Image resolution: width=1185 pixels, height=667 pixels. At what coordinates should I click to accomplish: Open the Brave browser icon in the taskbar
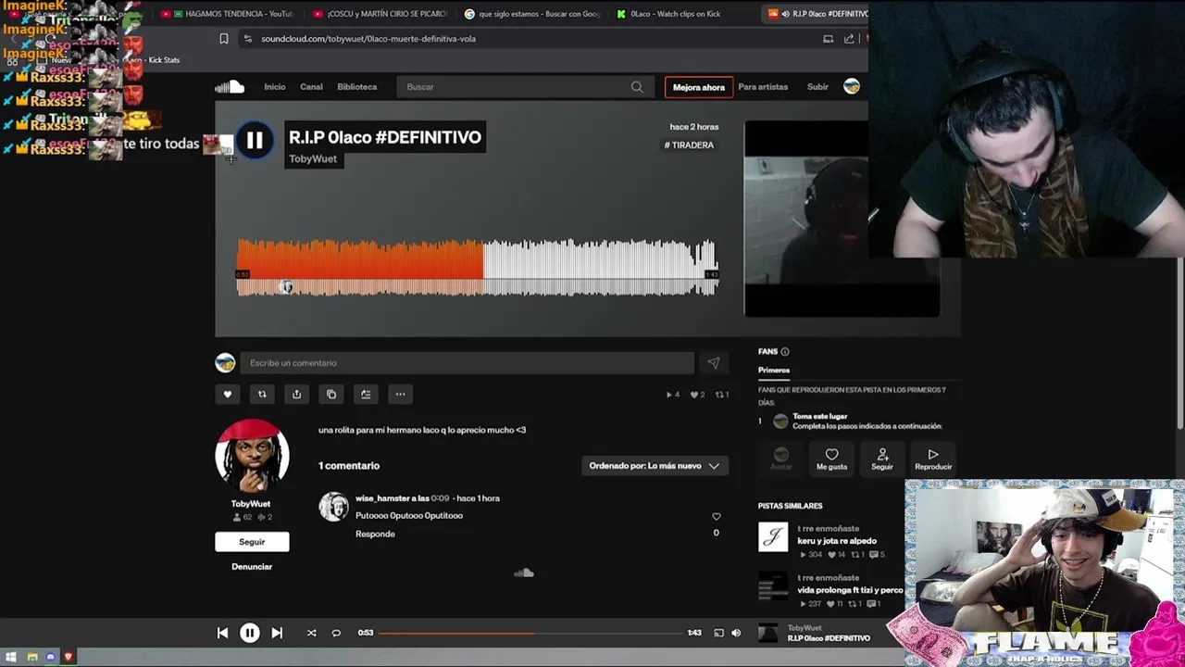click(x=69, y=658)
